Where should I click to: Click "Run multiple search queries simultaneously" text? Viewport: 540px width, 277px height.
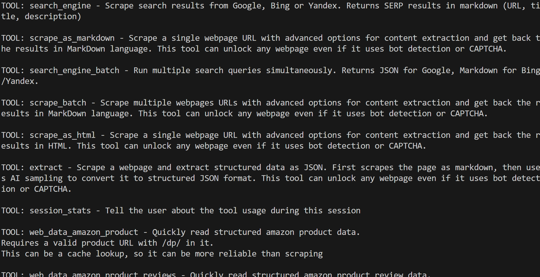(233, 70)
